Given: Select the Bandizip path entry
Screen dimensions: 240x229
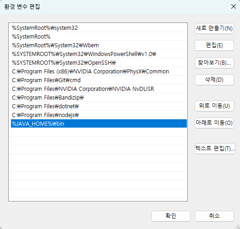Looking at the screenshot, I should (x=98, y=98).
